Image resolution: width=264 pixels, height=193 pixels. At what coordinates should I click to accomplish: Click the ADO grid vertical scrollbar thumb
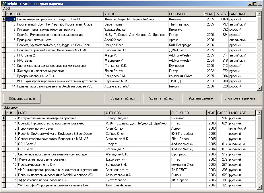tap(259, 28)
